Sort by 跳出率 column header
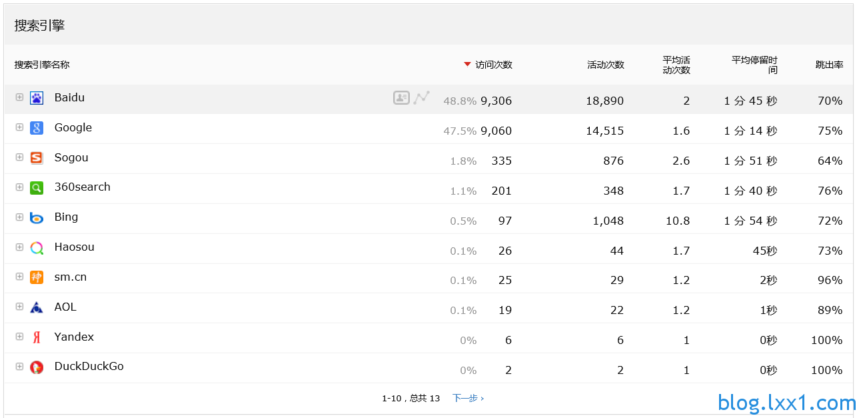Image resolution: width=857 pixels, height=418 pixels. [x=829, y=65]
